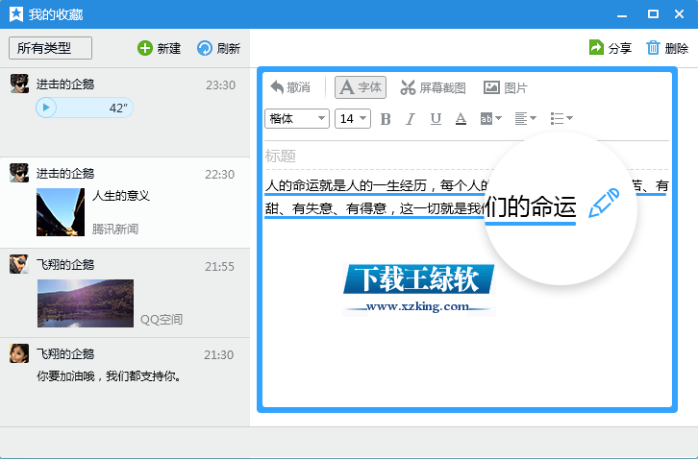The image size is (698, 459).
Task: Click the 人生的意义 title text
Action: click(121, 196)
